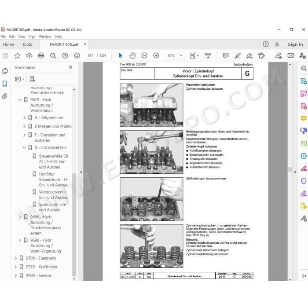This screenshot has height=308, width=308.
Task: Open the Window menu
Action: (x=45, y=37)
